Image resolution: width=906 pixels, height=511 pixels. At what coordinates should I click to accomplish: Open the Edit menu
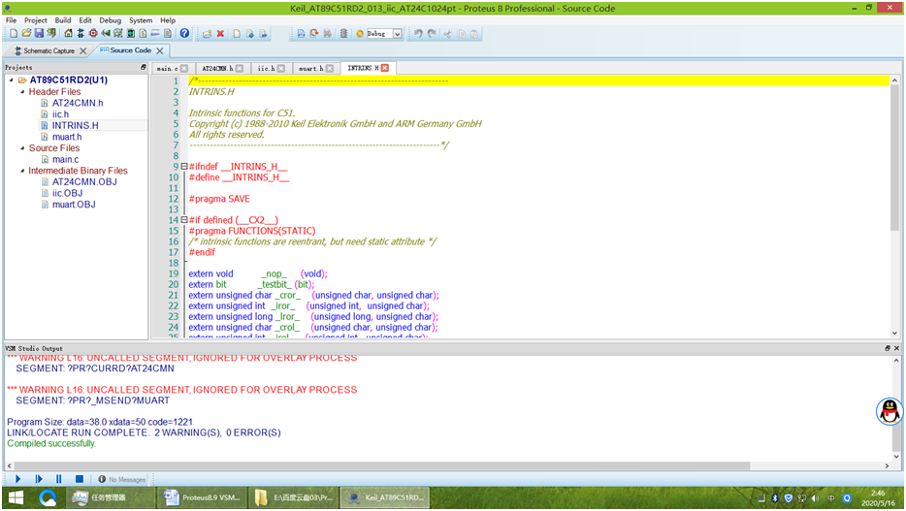85,20
